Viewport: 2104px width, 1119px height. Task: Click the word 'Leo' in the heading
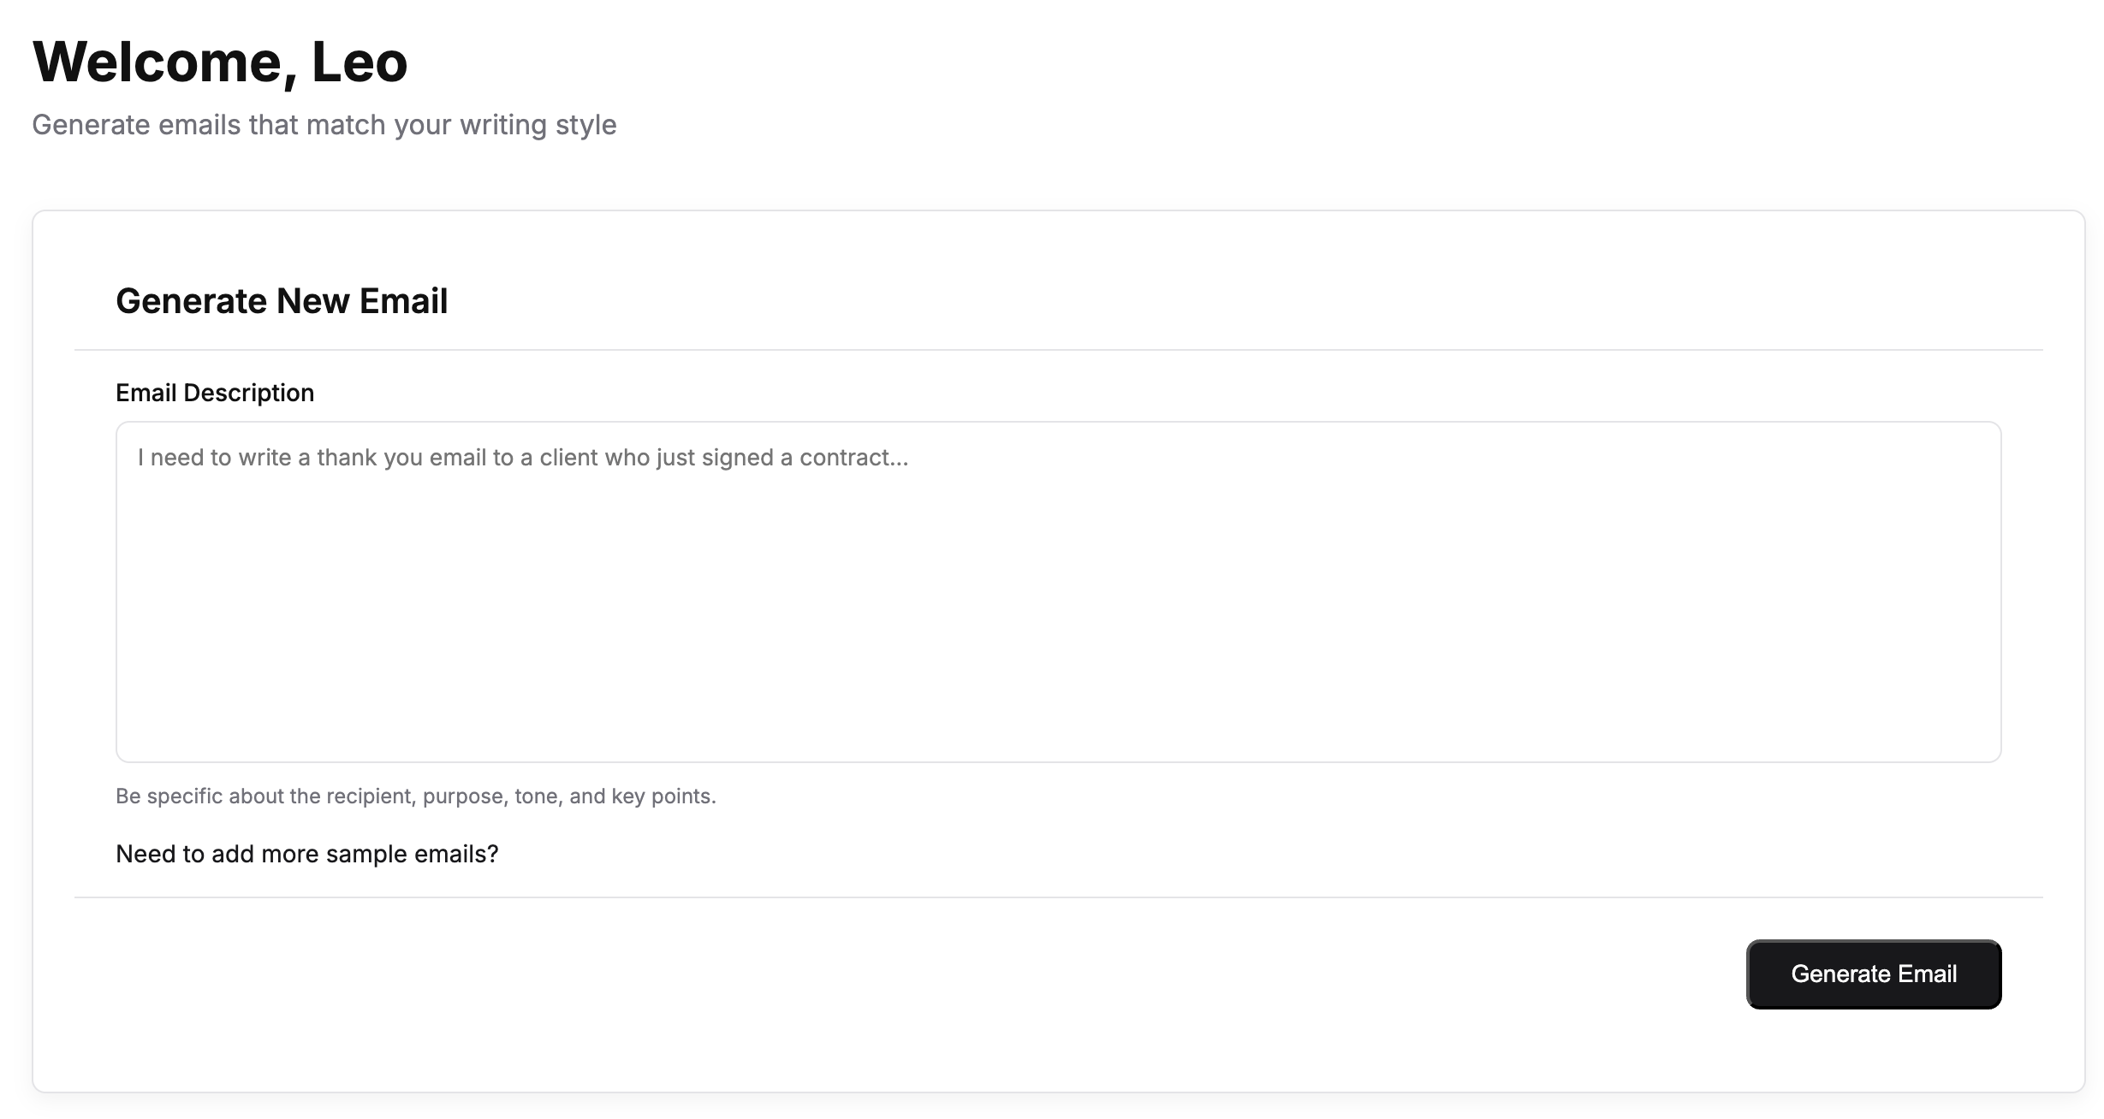(360, 62)
